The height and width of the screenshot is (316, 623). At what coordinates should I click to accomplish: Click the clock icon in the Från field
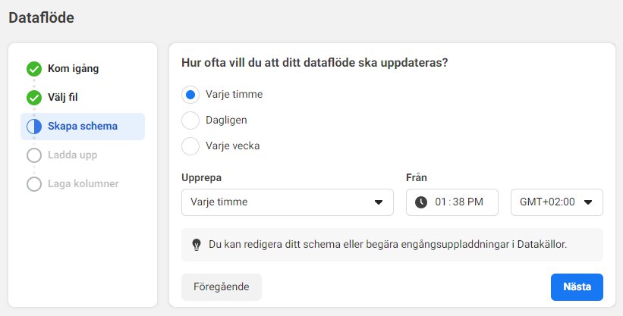tap(421, 202)
